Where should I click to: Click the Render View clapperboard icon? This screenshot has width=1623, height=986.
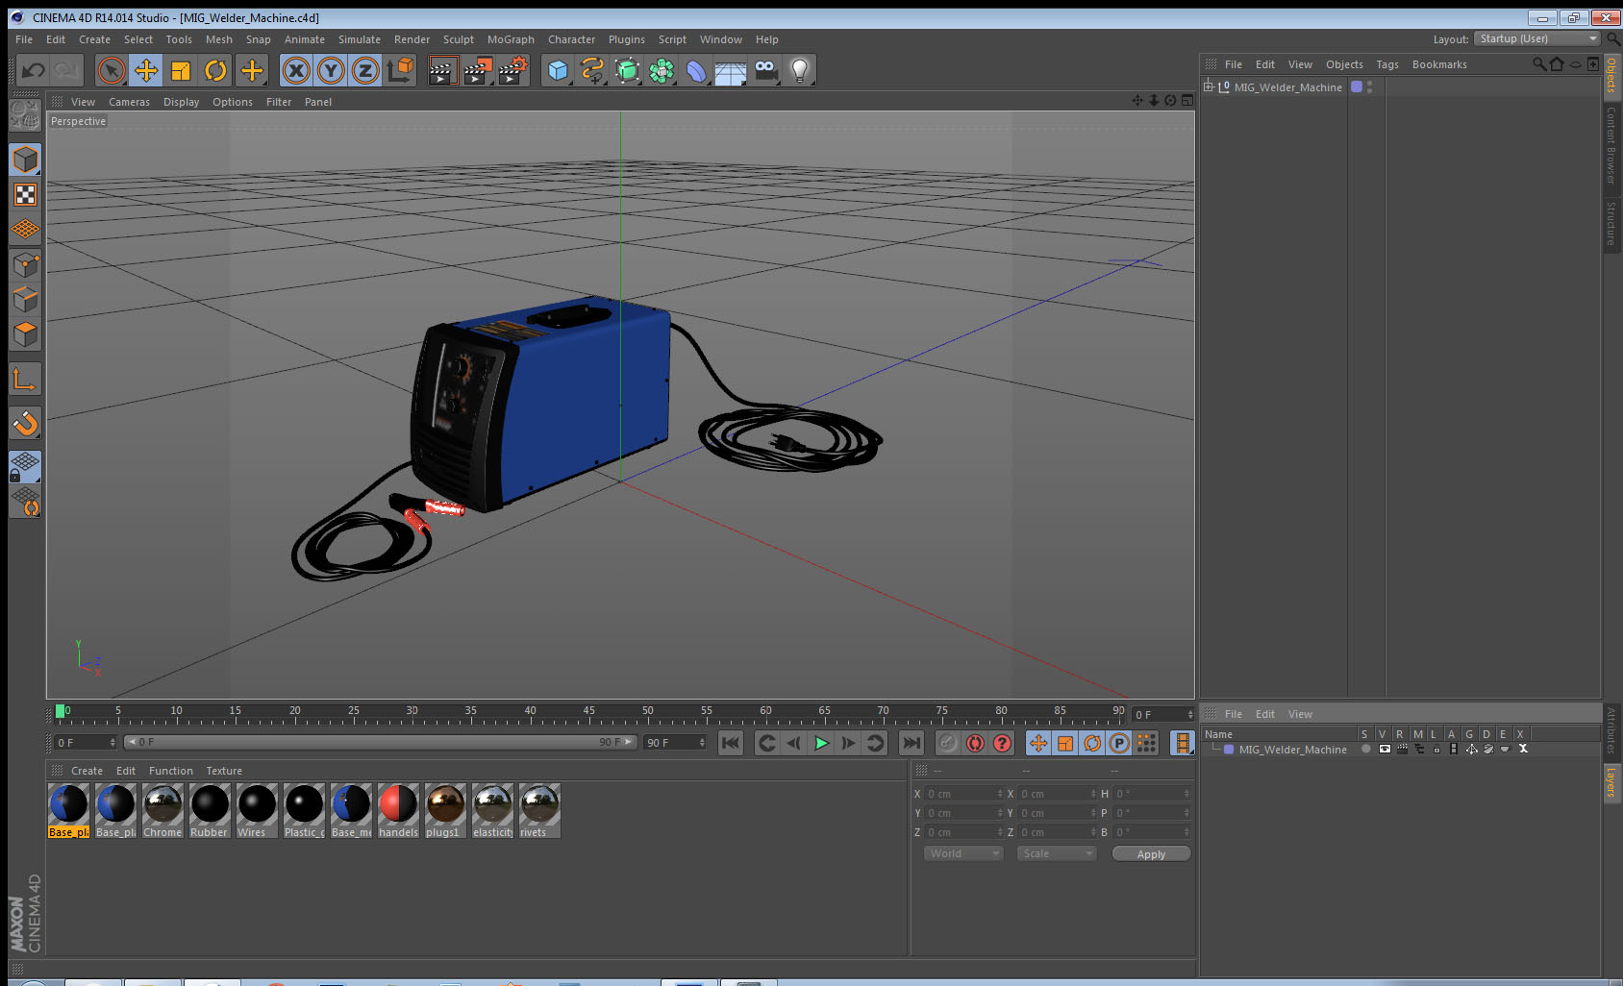(442, 70)
